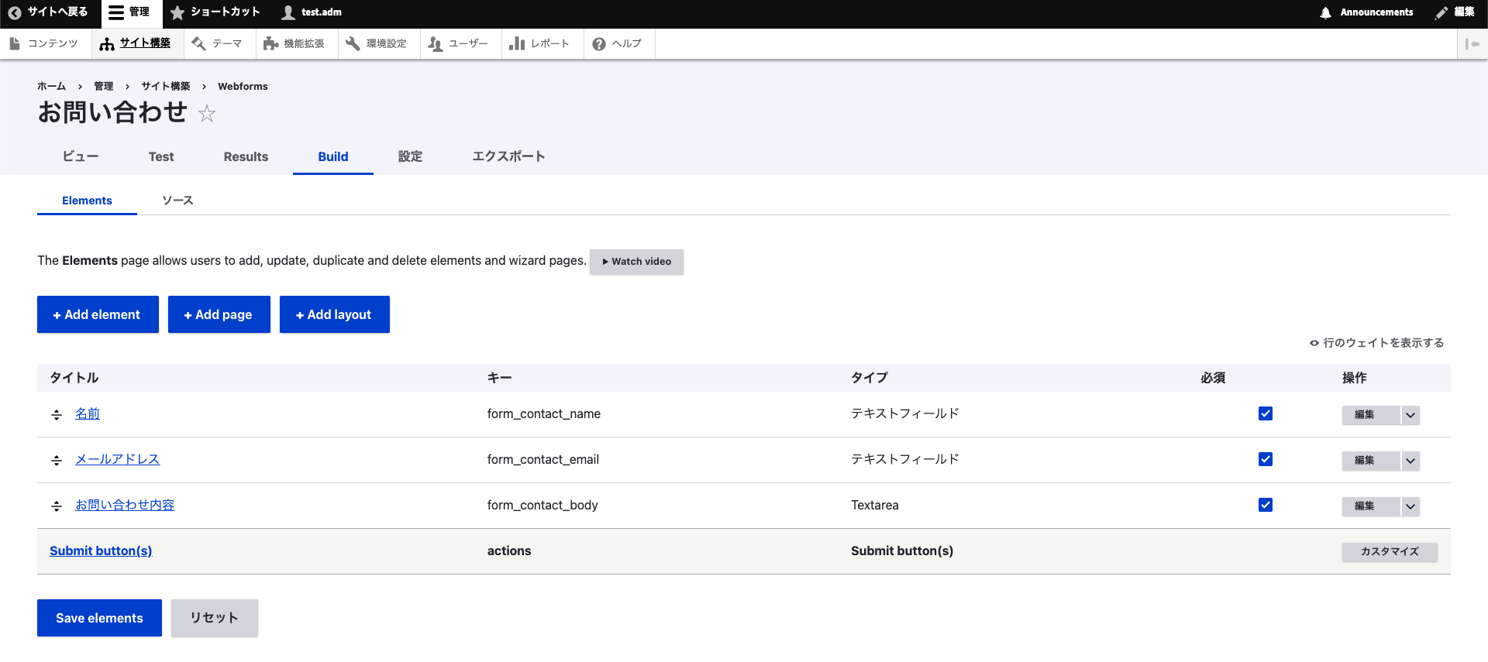Image resolution: width=1488 pixels, height=662 pixels.
Task: Click the Add element button
Action: click(x=98, y=314)
